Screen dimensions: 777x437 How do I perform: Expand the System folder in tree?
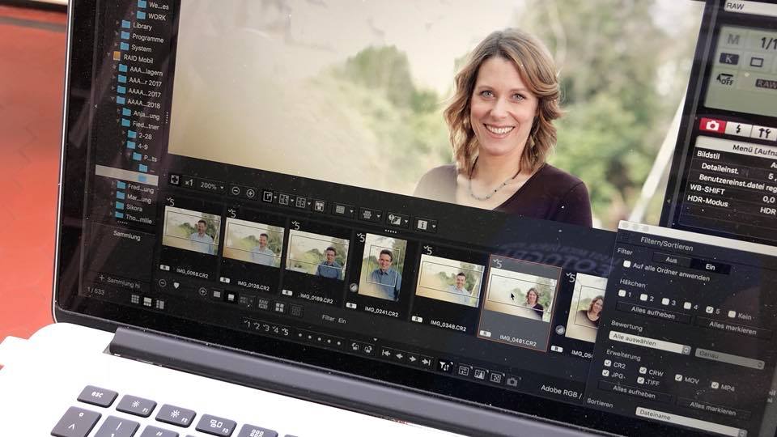coord(117,45)
